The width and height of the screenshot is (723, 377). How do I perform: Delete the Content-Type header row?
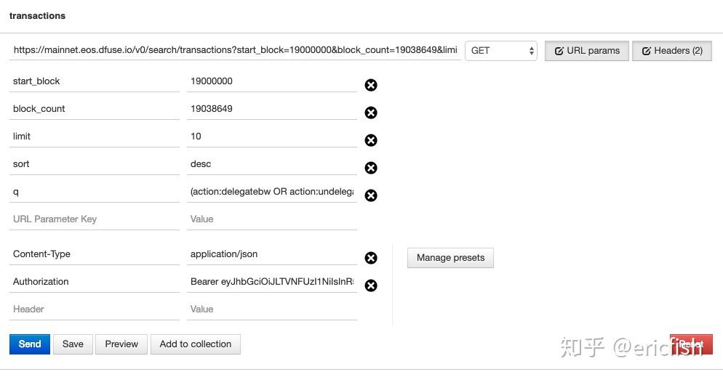click(x=371, y=258)
